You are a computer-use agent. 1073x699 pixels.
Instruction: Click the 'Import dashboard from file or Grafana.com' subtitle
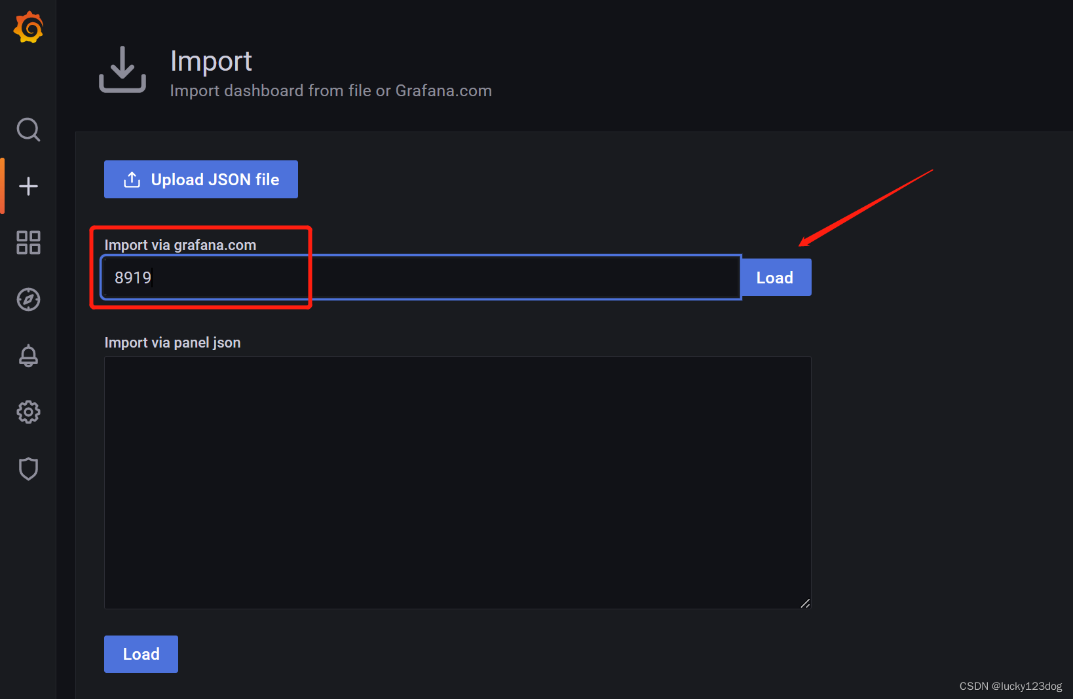tap(331, 91)
